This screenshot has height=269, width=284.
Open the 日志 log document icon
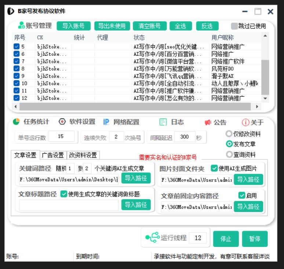point(163,122)
